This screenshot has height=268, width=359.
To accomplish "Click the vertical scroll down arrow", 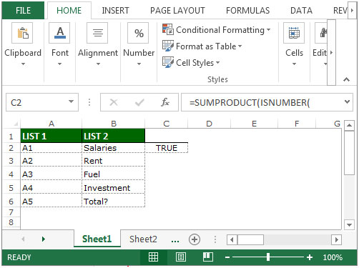I will [349, 224].
